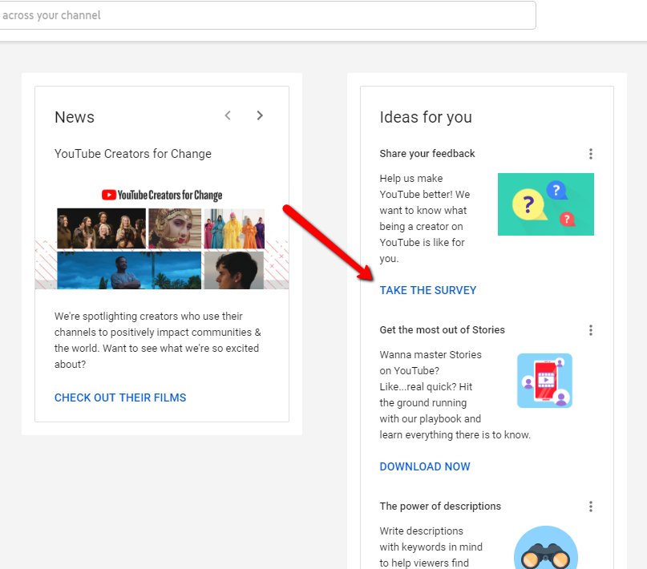Screen dimensions: 647x569
Task: Click the DOWNLOAD NOW link
Action: pos(425,466)
